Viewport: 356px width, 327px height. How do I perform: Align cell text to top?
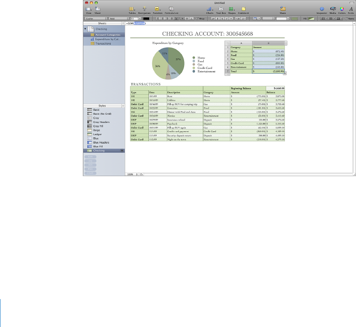click(182, 19)
